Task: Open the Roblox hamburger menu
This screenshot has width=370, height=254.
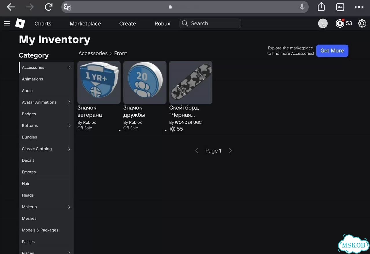Action: pyautogui.click(x=7, y=23)
